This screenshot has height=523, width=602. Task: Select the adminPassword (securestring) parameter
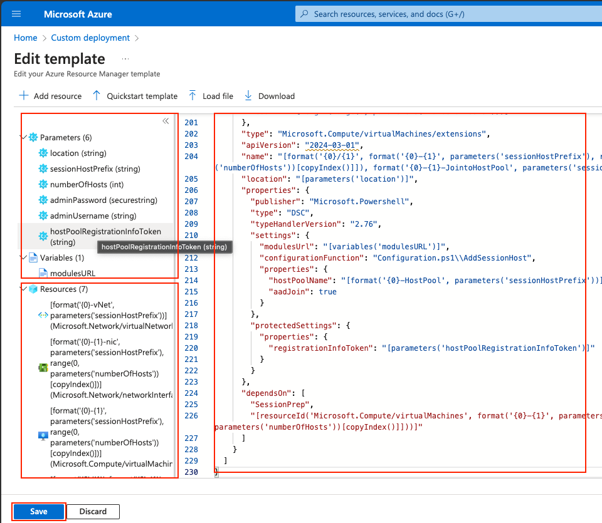pos(103,200)
